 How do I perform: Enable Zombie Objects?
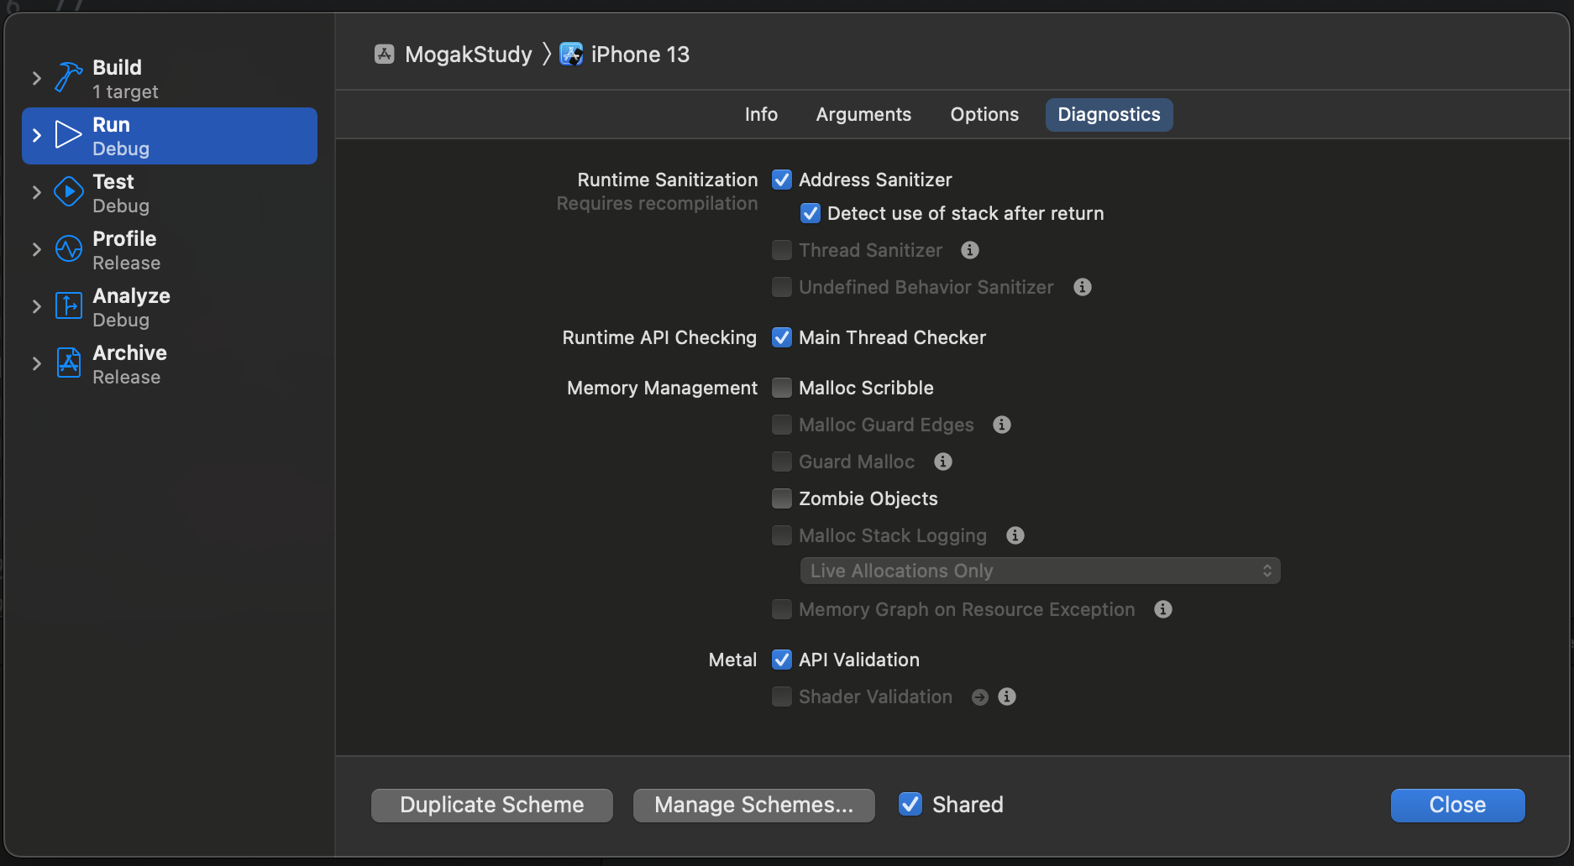(x=781, y=498)
